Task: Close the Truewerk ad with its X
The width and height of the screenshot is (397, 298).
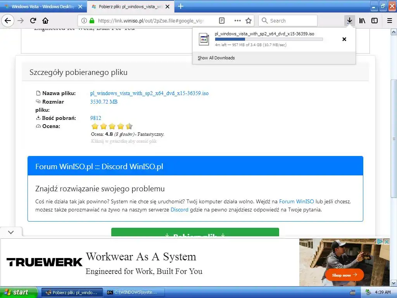Action: coord(387,242)
